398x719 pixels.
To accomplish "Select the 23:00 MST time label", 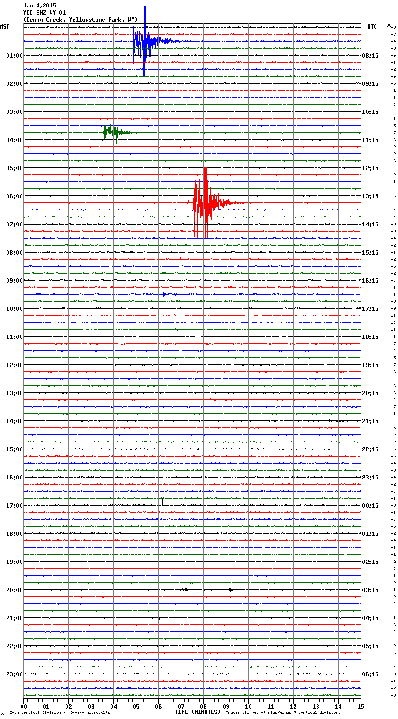I will point(14,674).
